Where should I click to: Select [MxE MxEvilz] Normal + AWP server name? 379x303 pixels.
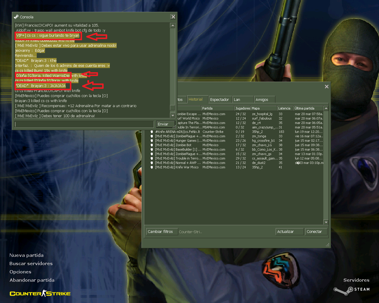[178, 163]
